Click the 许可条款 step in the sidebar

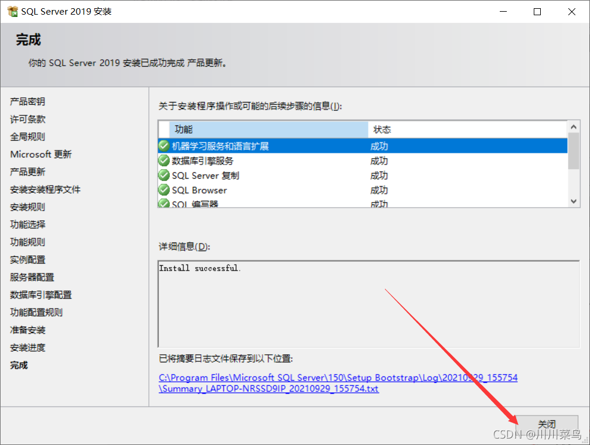click(28, 119)
